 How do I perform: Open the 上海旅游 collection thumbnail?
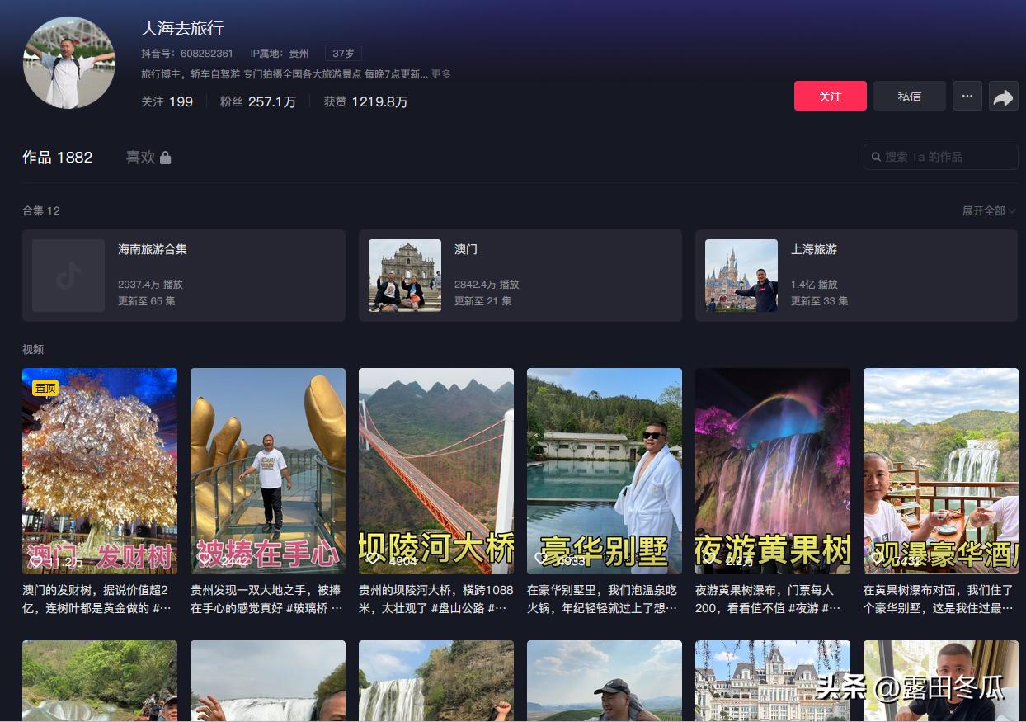741,276
